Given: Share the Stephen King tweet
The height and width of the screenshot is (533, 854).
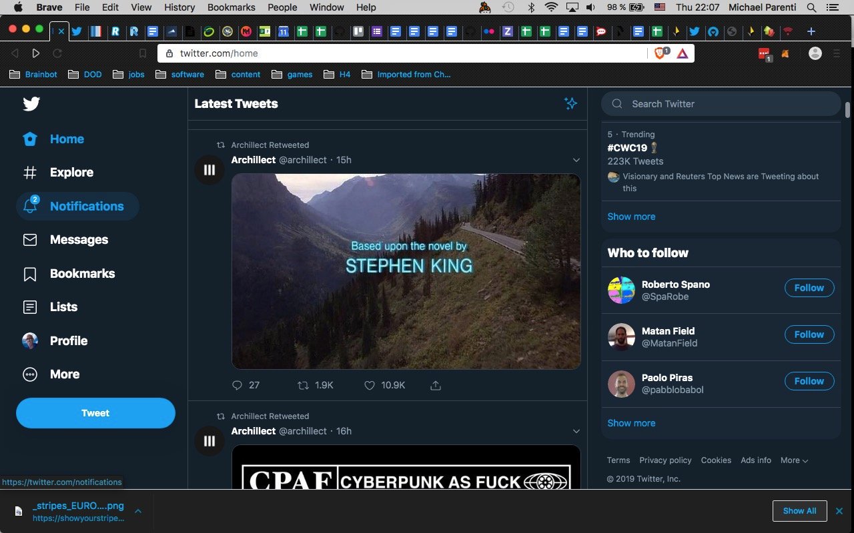Looking at the screenshot, I should tap(436, 385).
